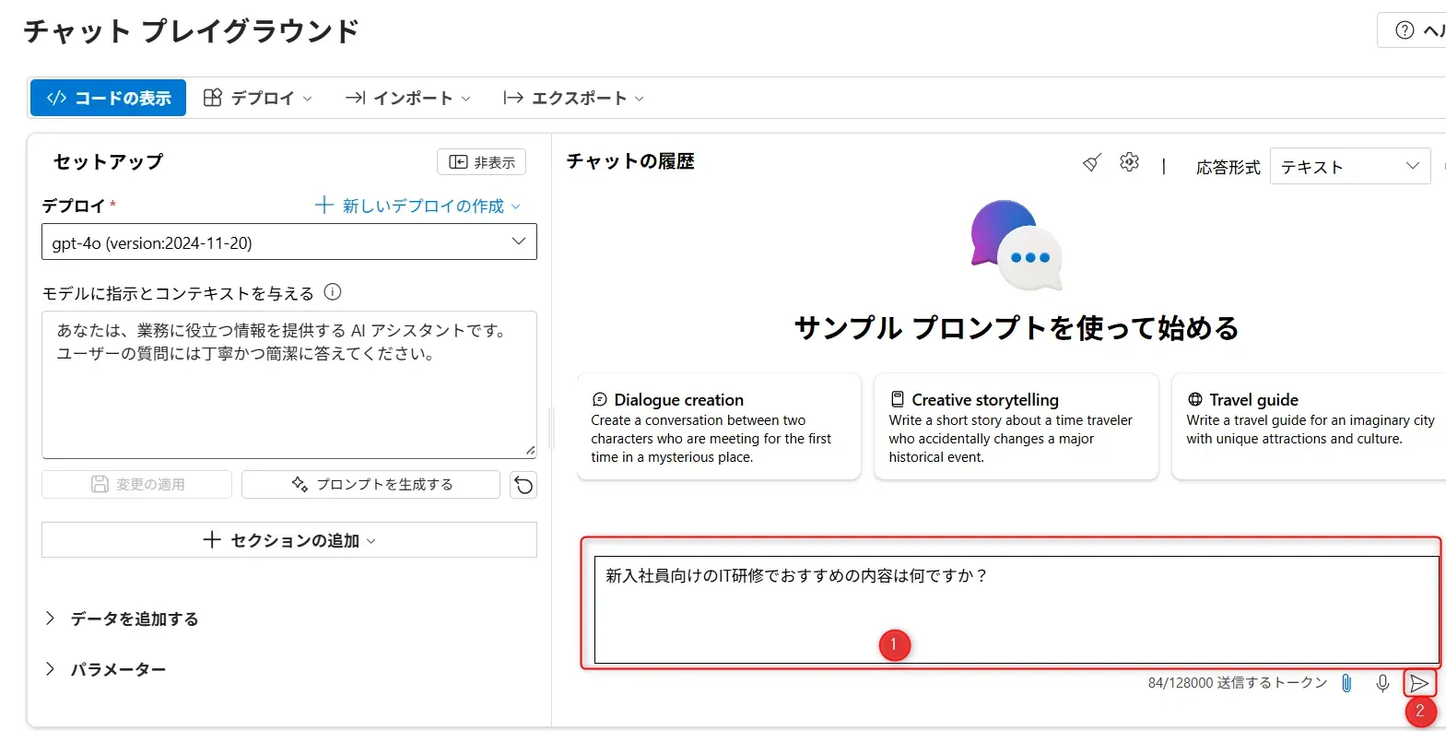1446x731 pixels.
Task: Click into the system message text area
Action: 289,384
